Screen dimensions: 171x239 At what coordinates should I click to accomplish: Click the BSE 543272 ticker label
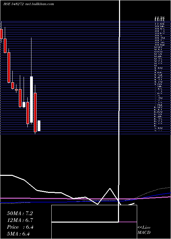[13, 4]
